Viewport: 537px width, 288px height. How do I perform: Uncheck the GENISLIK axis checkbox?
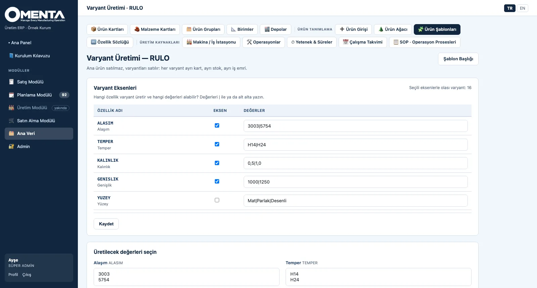217,182
